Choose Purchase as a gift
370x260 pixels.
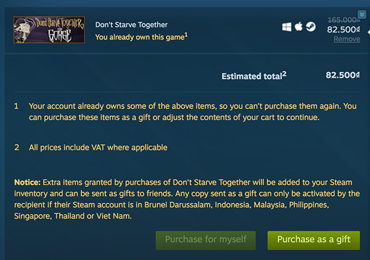[313, 239]
